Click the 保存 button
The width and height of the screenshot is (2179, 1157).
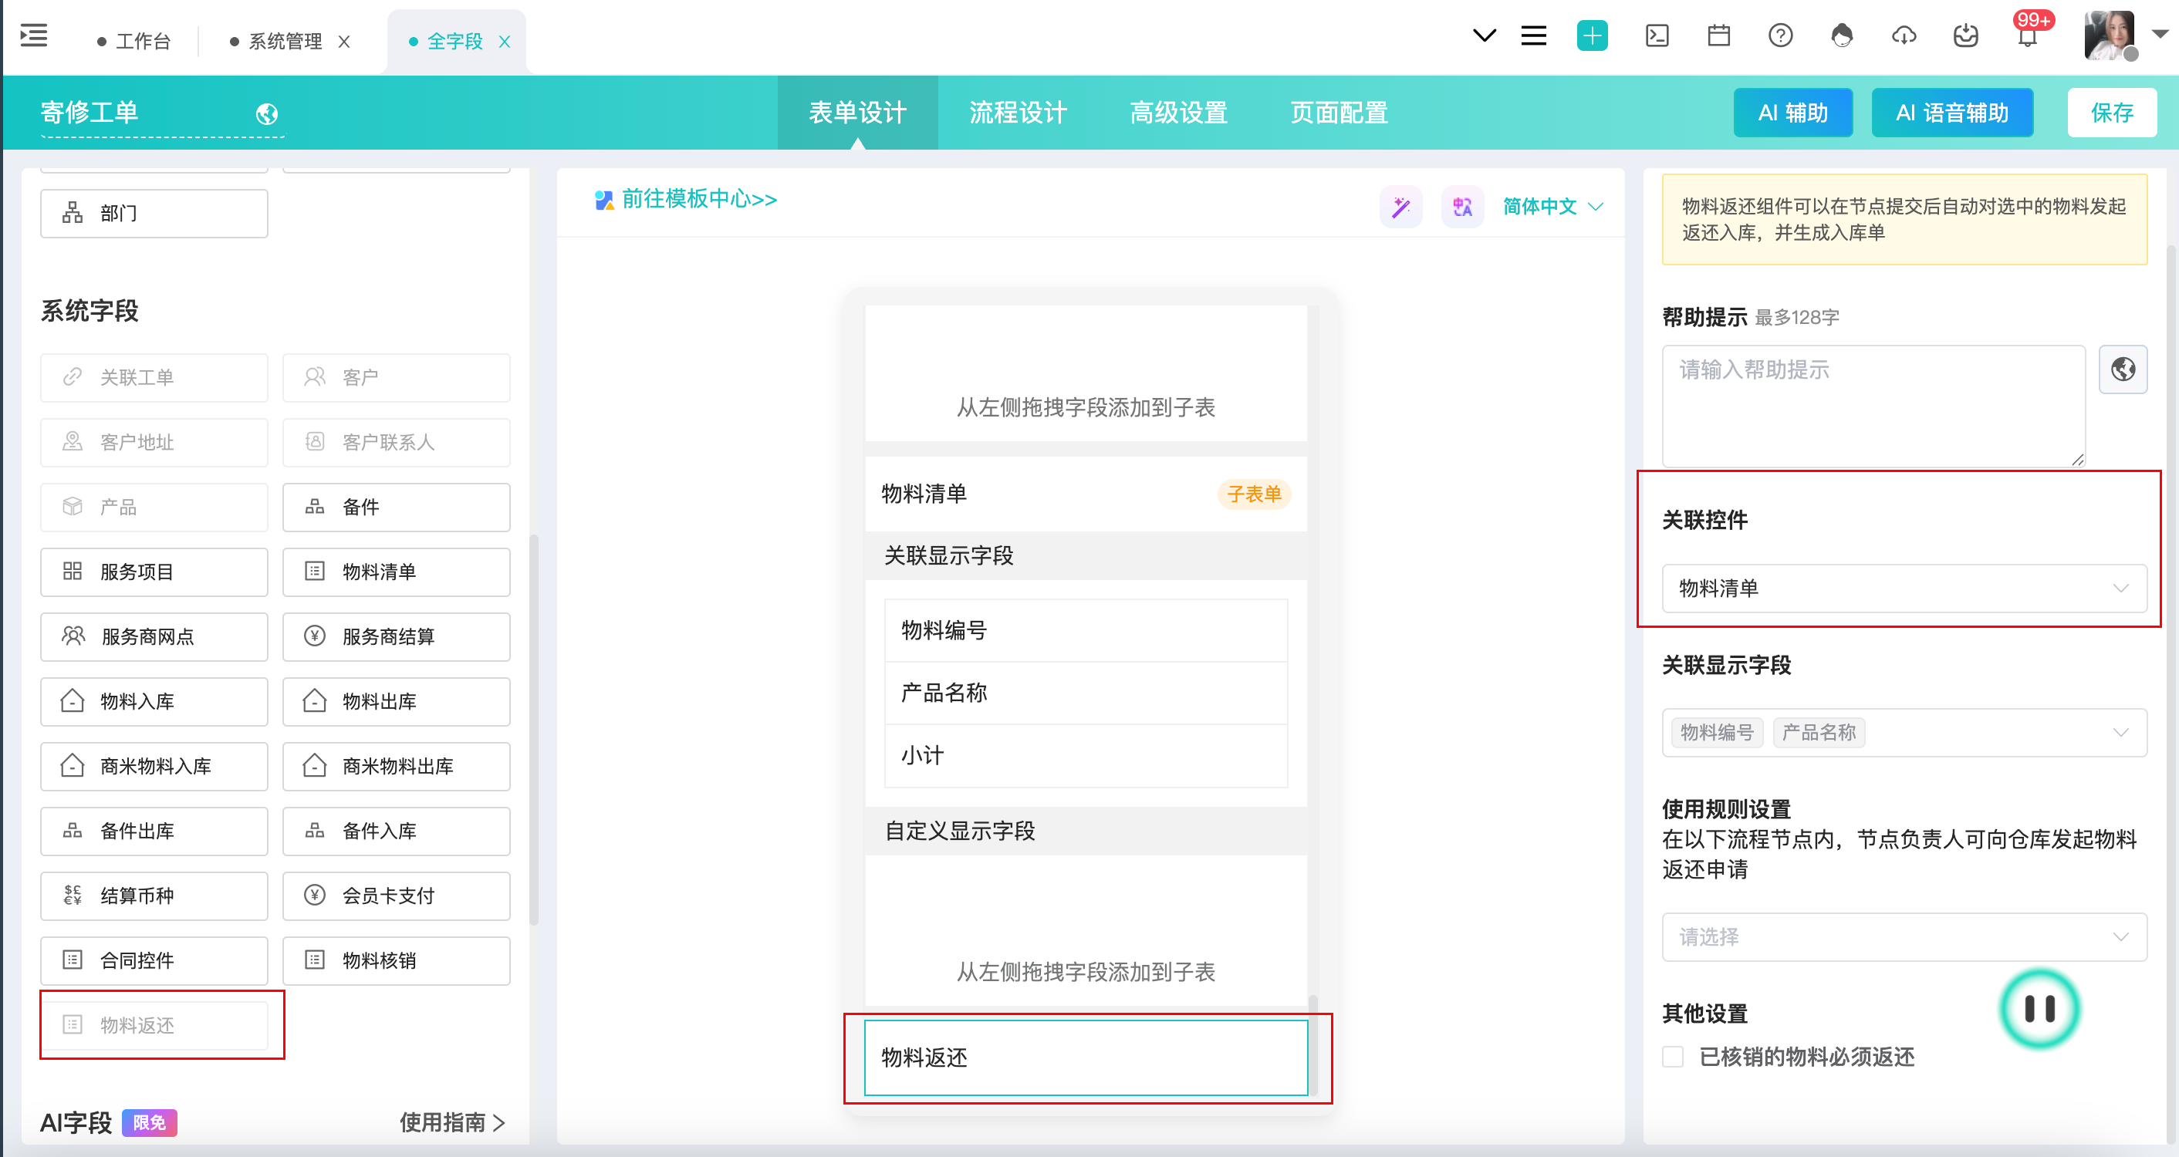click(x=2111, y=113)
